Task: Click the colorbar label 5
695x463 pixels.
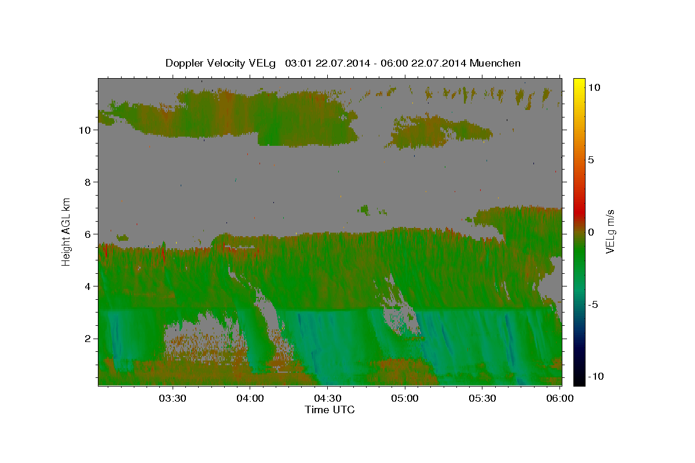Action: coord(591,160)
